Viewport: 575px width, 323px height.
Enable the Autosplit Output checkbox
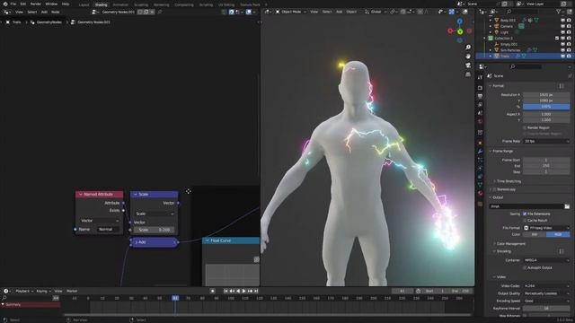tap(525, 267)
